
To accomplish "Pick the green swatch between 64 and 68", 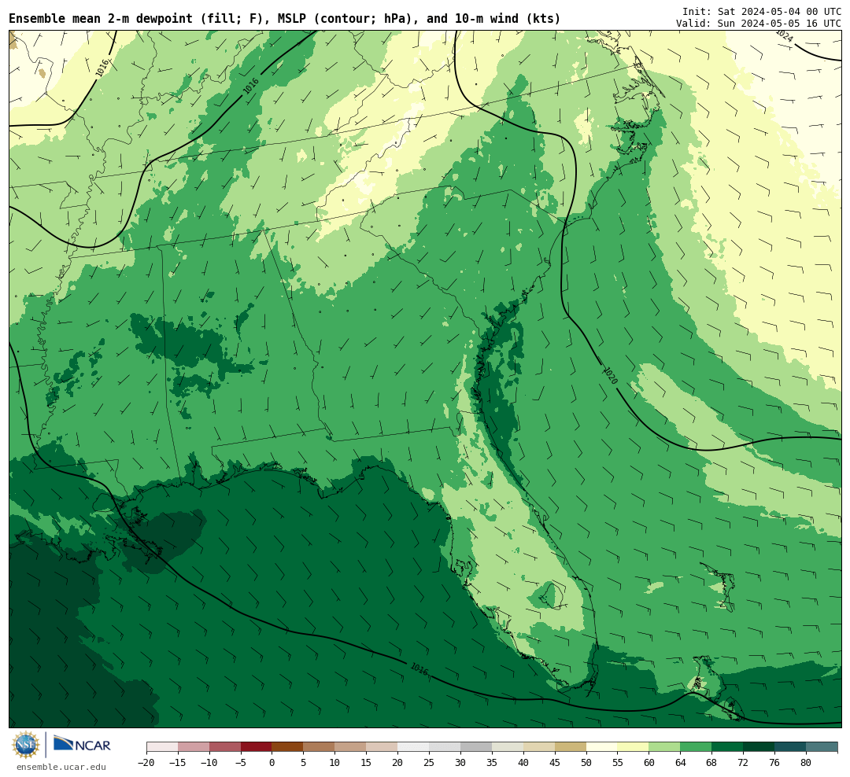I will [696, 747].
